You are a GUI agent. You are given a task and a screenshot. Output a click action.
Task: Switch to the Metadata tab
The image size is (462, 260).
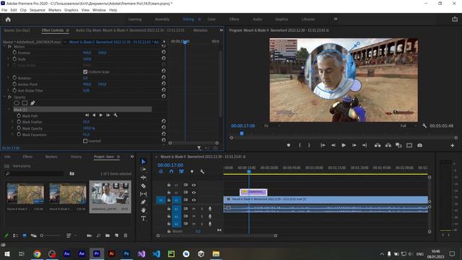[x=201, y=30]
